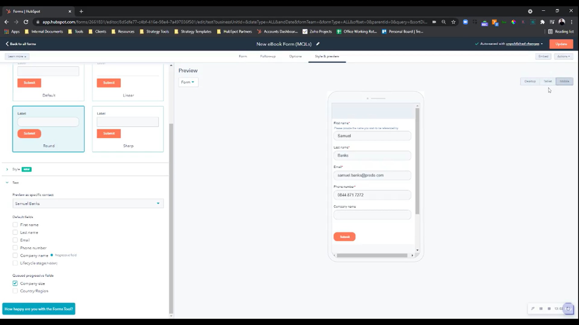This screenshot has width=579, height=325.
Task: Click the Update button
Action: pos(561,44)
